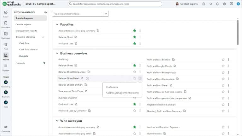Open Profit and Loss Comparison report
Screen dimensions: 242x136
pyautogui.click(x=160, y=79)
